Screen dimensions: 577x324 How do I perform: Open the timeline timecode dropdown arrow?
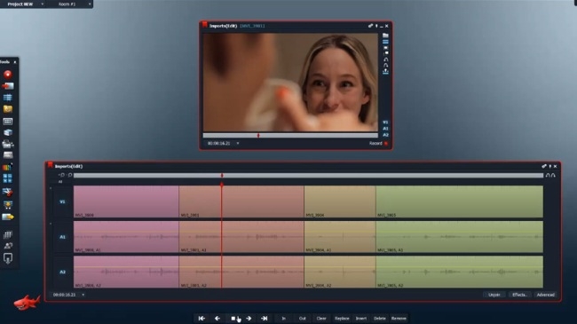coord(83,295)
